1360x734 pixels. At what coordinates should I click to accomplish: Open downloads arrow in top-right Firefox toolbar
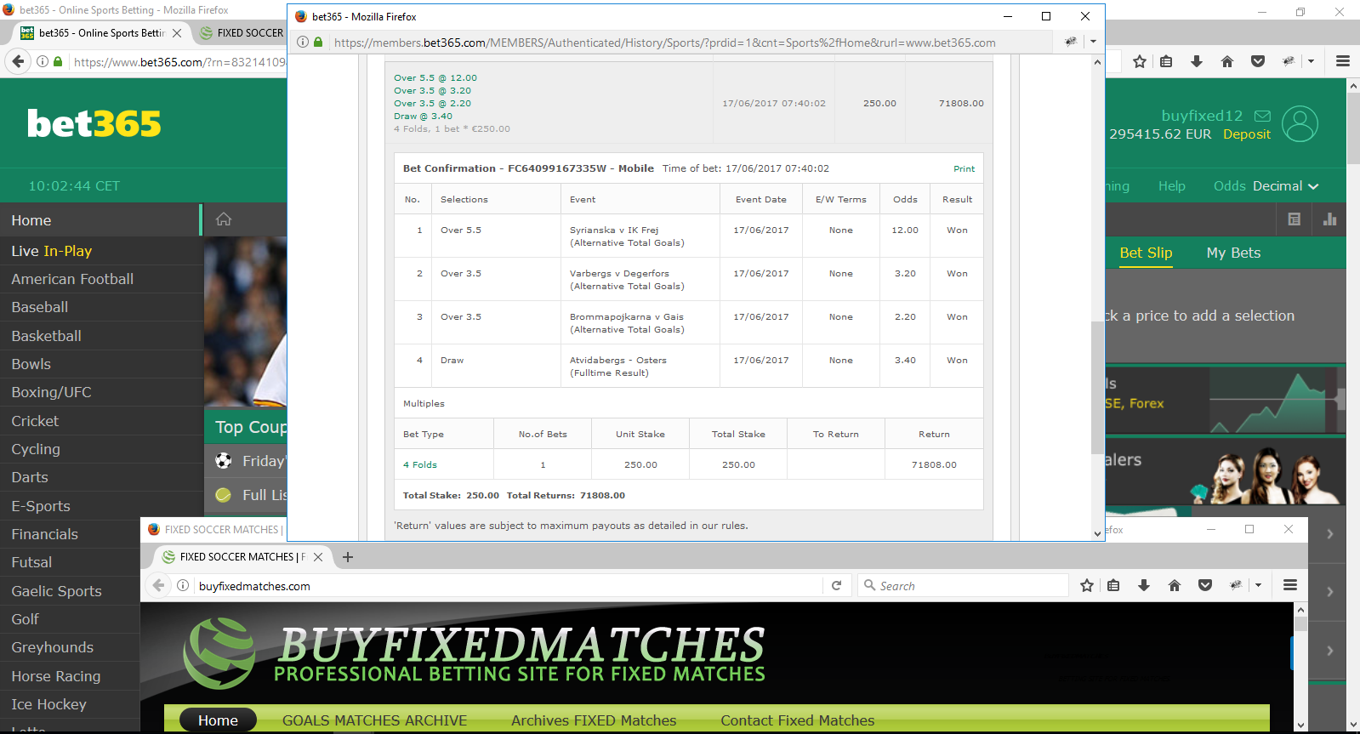coord(1197,61)
